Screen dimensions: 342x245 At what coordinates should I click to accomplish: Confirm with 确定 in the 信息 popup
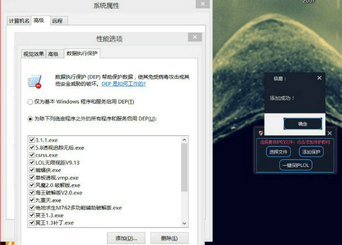coord(303,124)
